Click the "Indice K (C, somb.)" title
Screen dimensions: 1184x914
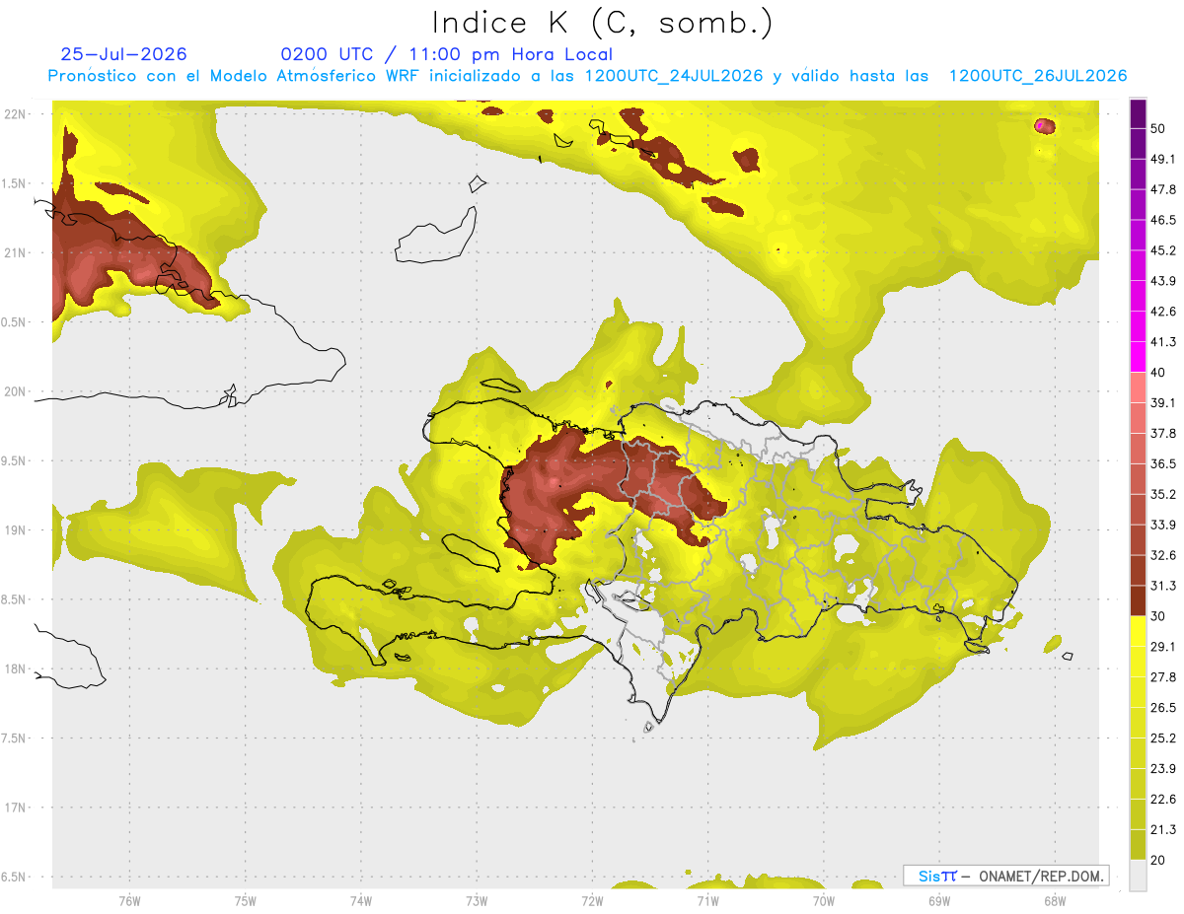(602, 23)
